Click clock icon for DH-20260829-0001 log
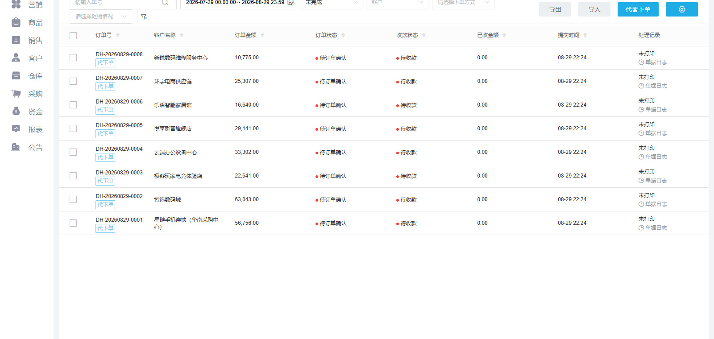 coord(641,228)
